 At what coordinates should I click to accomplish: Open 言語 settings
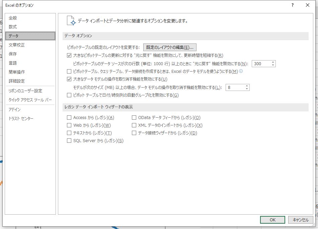pyautogui.click(x=30, y=63)
